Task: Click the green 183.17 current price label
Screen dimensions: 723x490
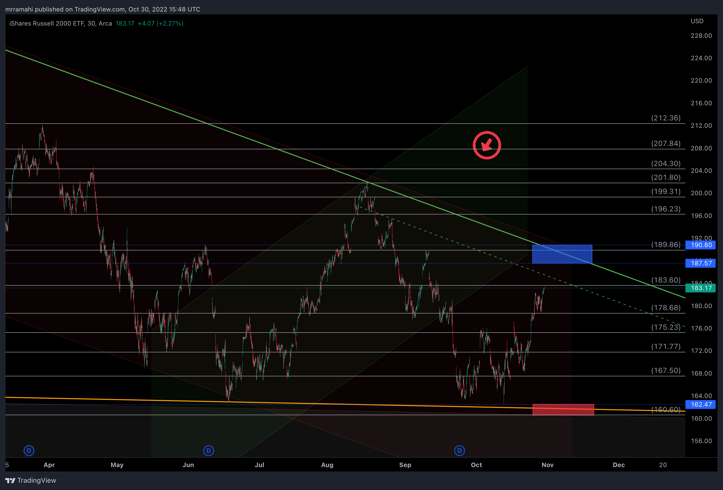Action: point(701,288)
